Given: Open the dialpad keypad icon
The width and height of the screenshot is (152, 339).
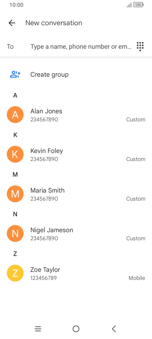Looking at the screenshot, I should pos(140,46).
